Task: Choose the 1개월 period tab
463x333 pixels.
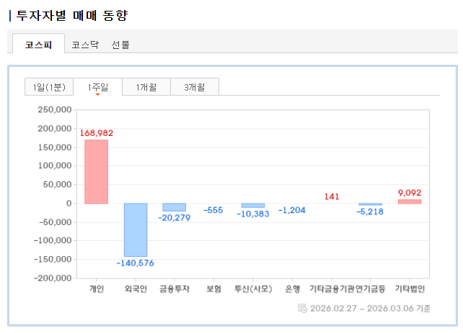Action: (x=146, y=87)
